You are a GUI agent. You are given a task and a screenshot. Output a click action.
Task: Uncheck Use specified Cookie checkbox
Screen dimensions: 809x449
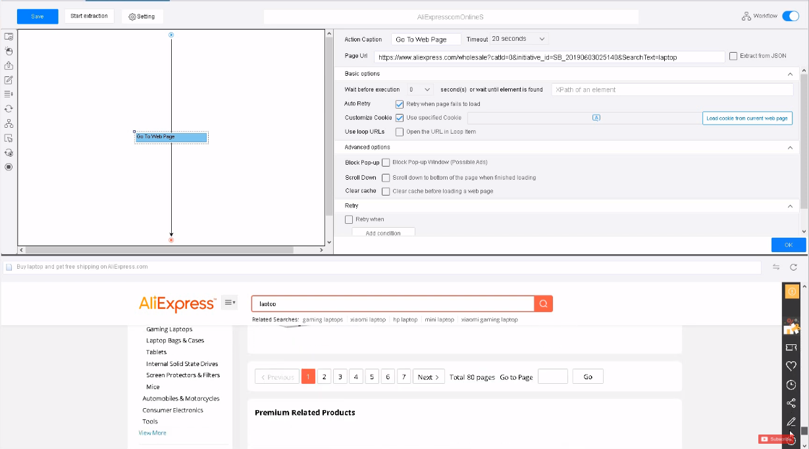point(400,118)
